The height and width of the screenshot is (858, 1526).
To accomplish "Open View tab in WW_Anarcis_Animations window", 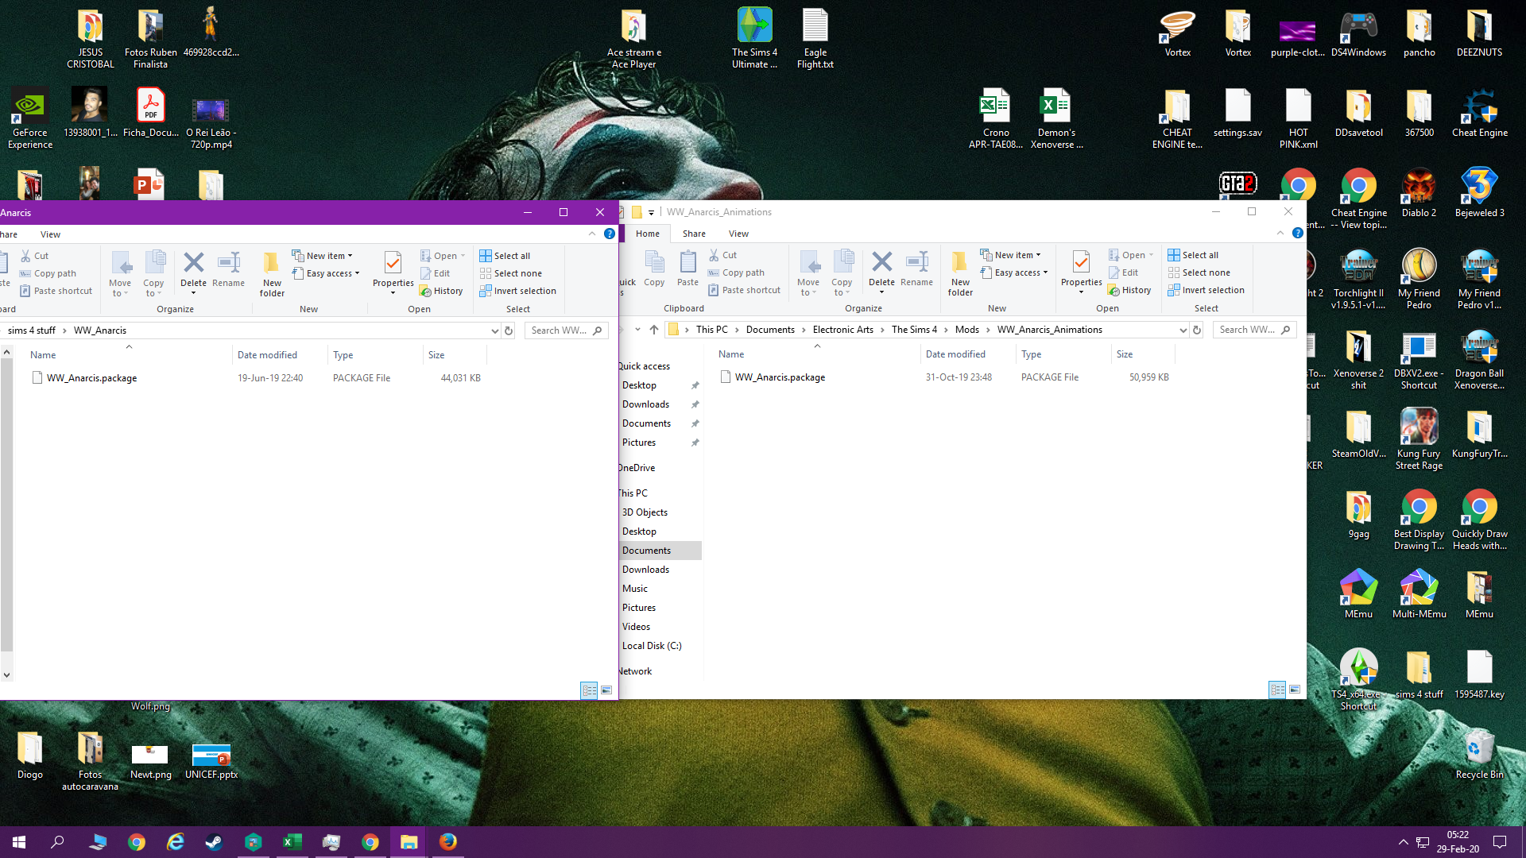I will (x=738, y=234).
